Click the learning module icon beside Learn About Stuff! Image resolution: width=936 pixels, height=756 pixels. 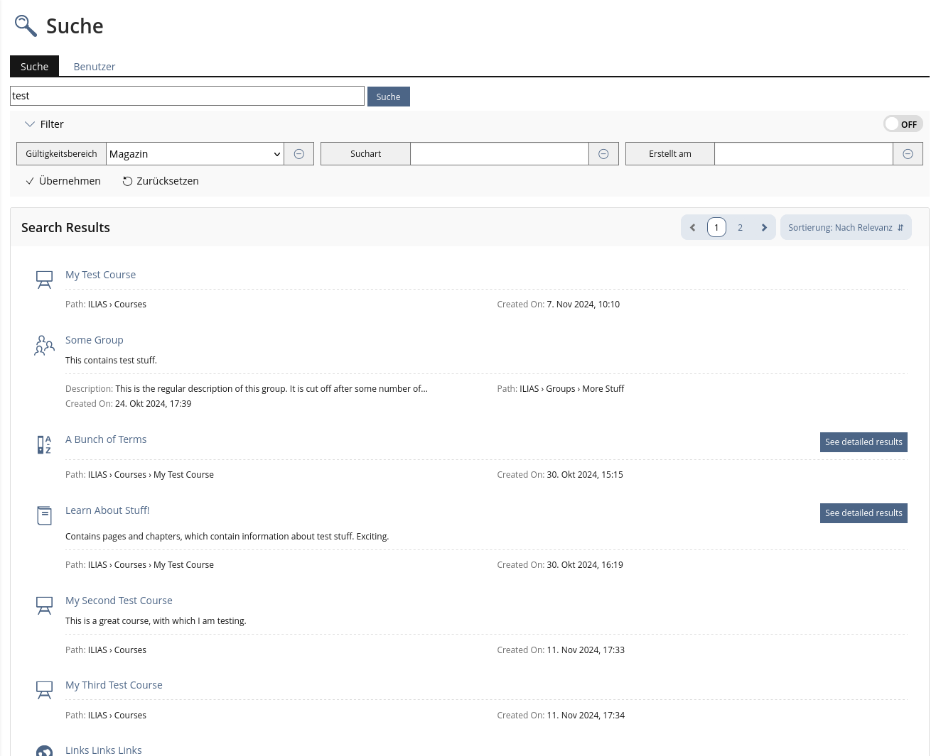tap(44, 515)
